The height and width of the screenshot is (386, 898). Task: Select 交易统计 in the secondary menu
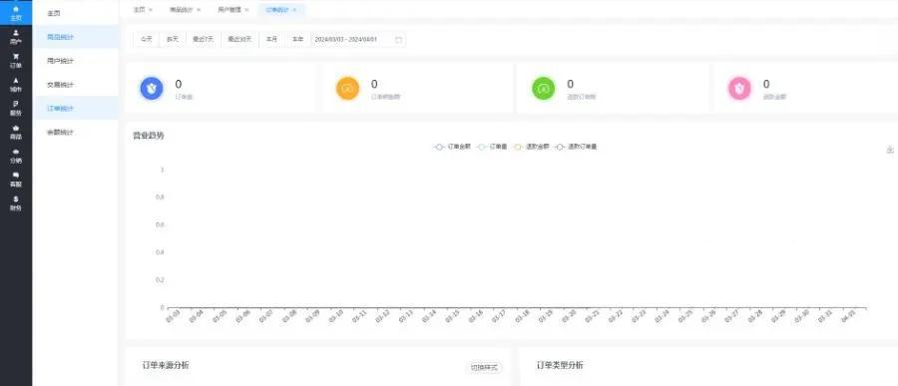point(76,84)
